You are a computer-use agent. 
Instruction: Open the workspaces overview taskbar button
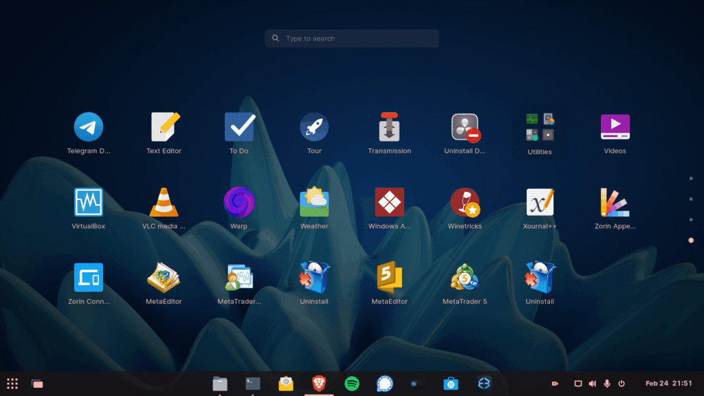coord(37,384)
